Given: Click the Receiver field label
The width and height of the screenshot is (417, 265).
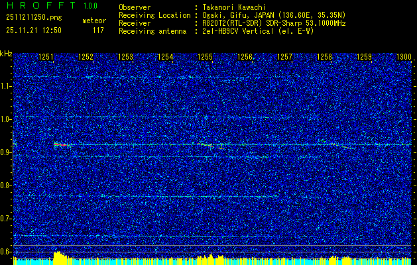Looking at the screenshot, I should [135, 23].
